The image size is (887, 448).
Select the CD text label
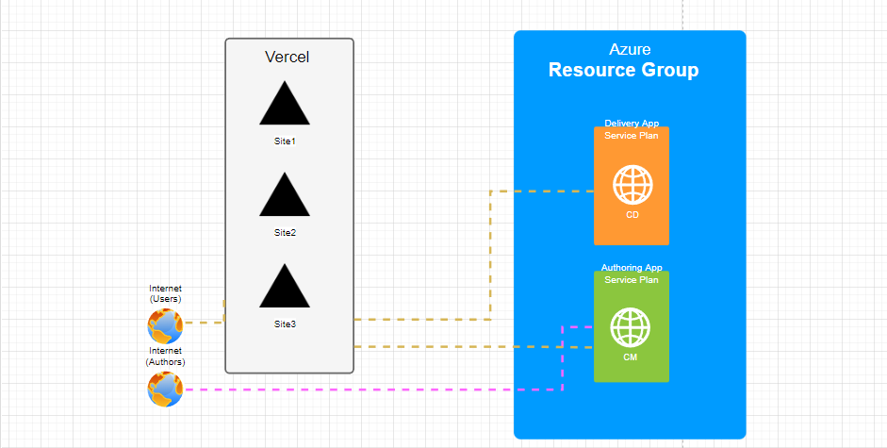coord(632,215)
